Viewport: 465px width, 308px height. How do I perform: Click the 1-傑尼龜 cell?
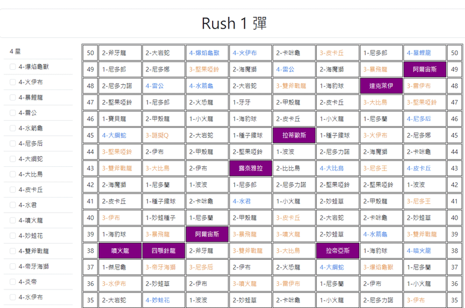pyautogui.click(x=120, y=267)
